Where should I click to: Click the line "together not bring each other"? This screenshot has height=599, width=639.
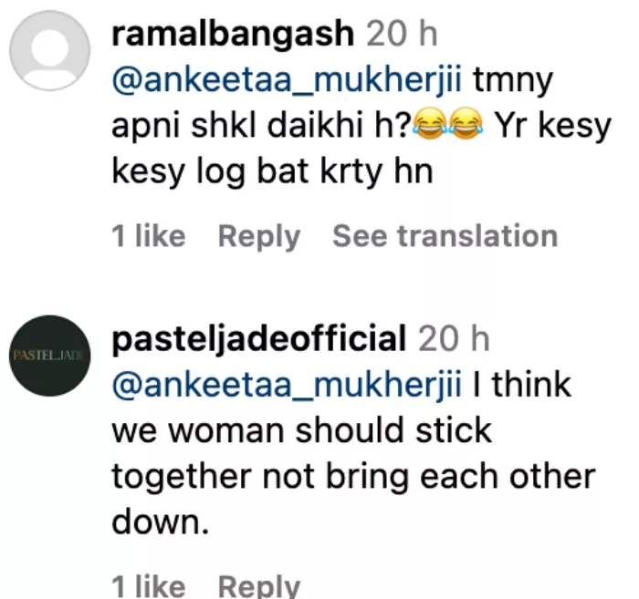point(353,476)
